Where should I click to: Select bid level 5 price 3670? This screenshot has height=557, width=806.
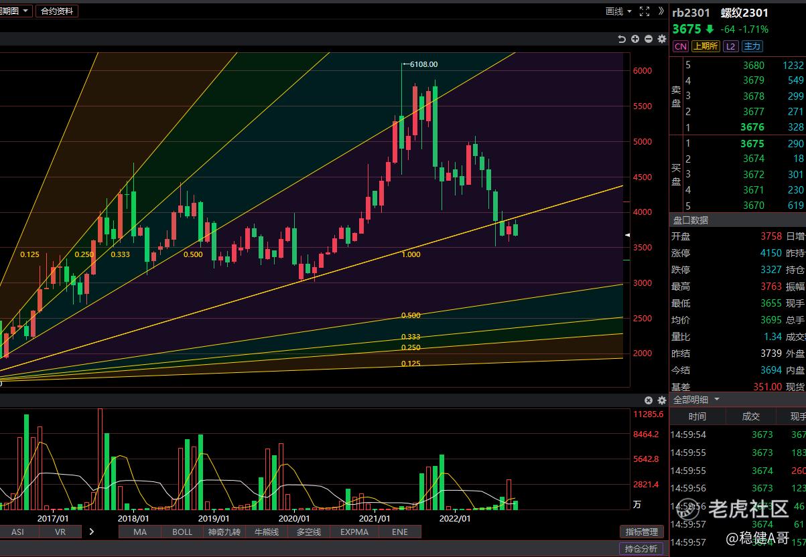[x=754, y=206]
